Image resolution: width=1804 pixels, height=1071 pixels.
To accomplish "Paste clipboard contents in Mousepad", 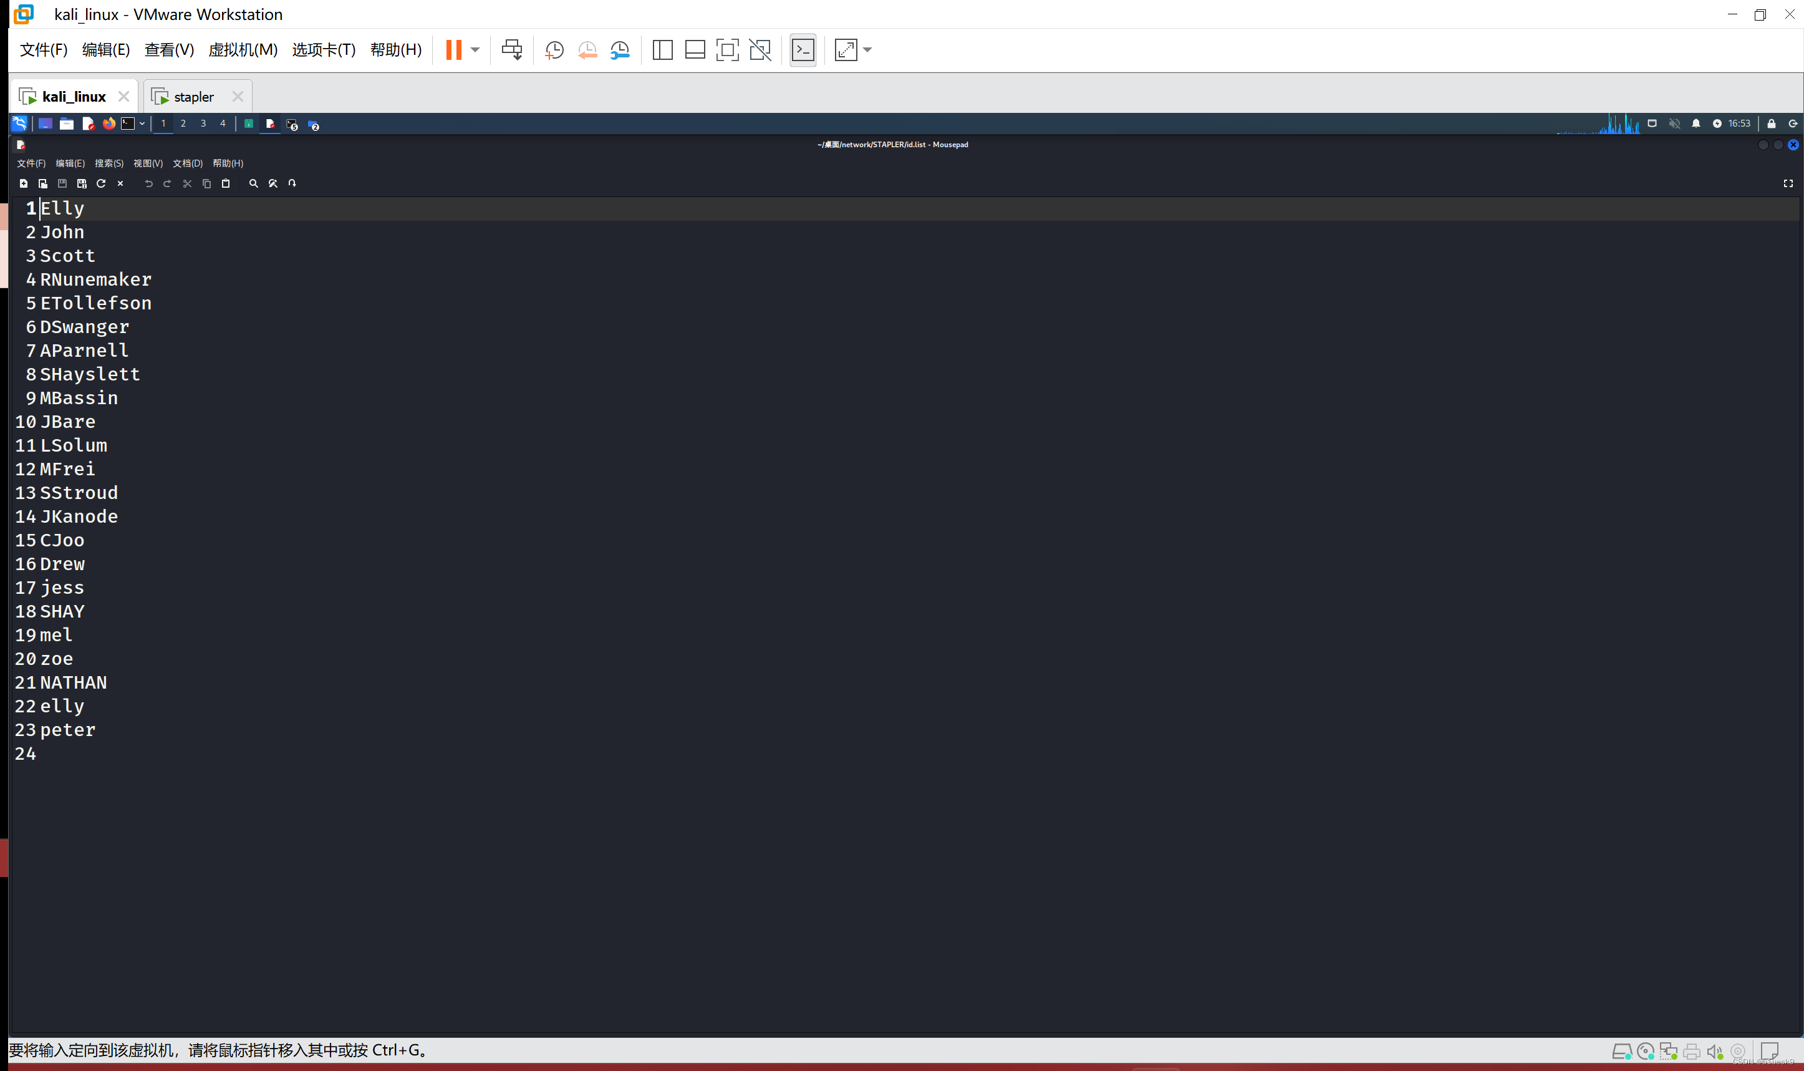I will (x=226, y=183).
